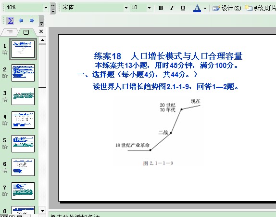Click the thumbnail pane scrollbar thumb

coord(42,66)
